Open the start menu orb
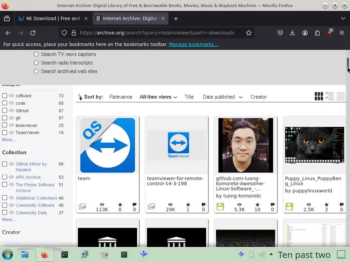Viewport: 350px width, 262px height. [8, 254]
